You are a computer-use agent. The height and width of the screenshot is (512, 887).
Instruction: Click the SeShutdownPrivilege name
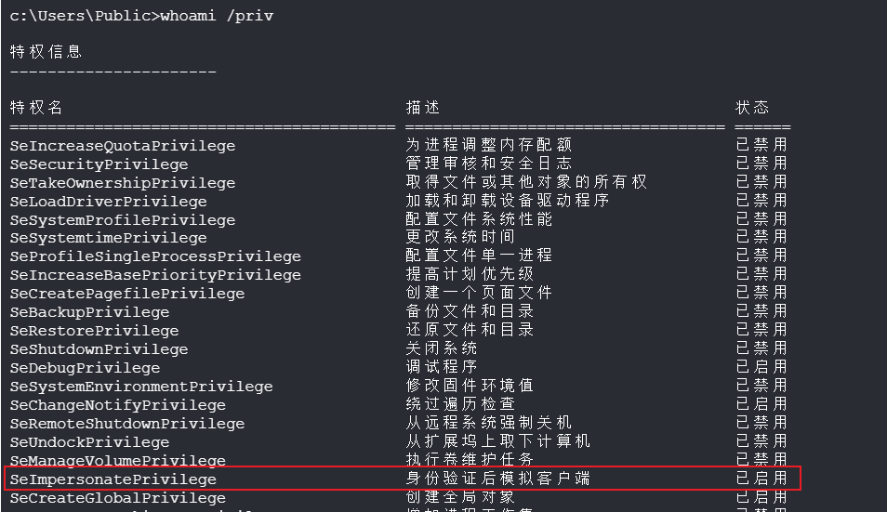(99, 349)
